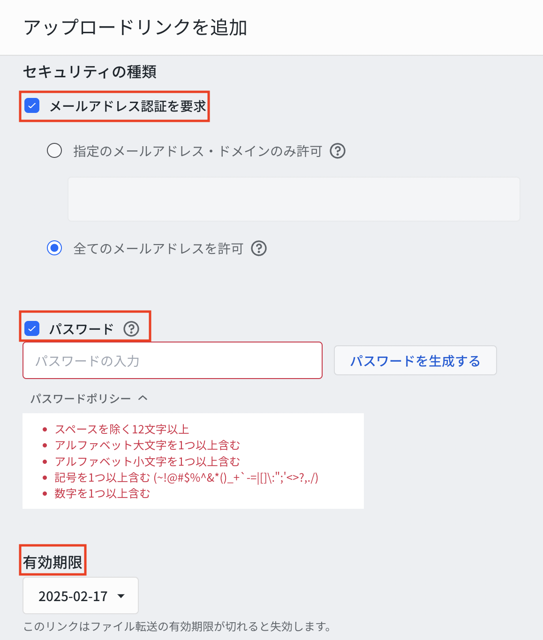The image size is (543, 640).
Task: Click the アップロードリンクを追加 dialog title
Action: [x=135, y=28]
